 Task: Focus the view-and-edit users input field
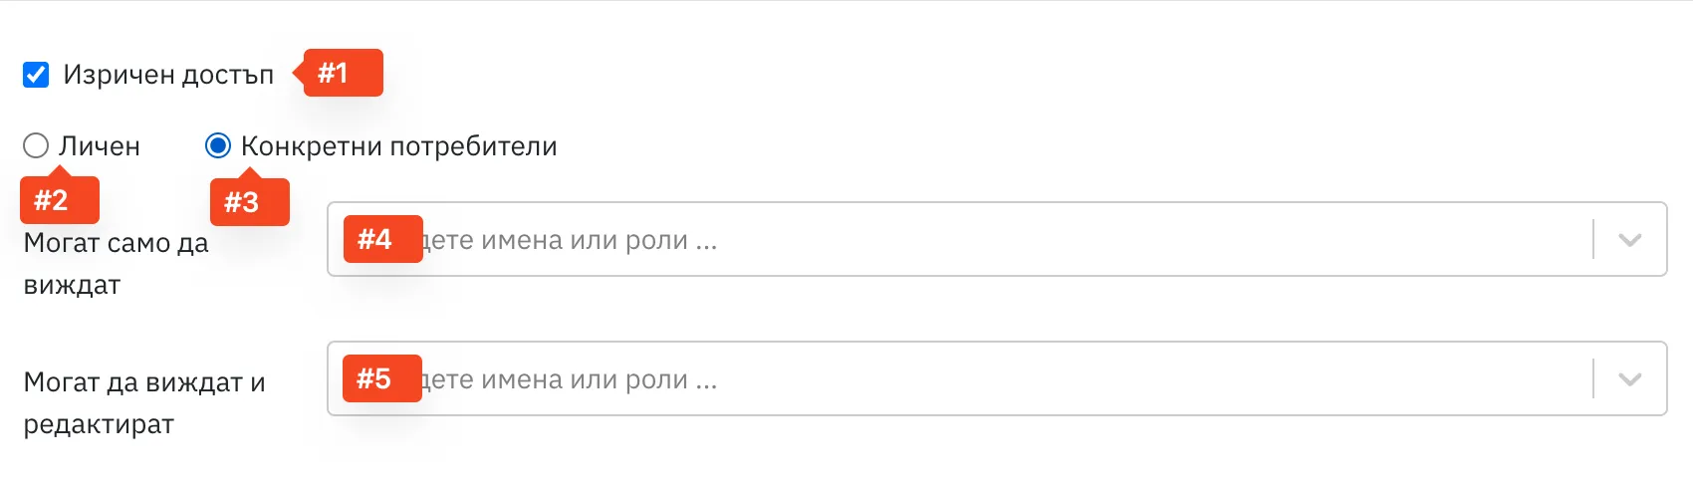pyautogui.click(x=997, y=378)
